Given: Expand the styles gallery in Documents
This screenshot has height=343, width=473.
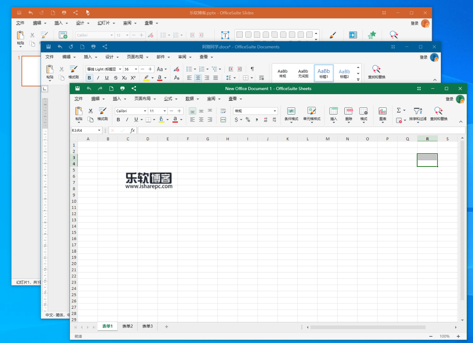Looking at the screenshot, I should pyautogui.click(x=358, y=79).
